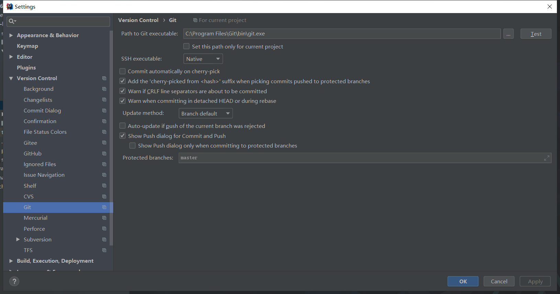Open the Update method Branch default dropdown
The width and height of the screenshot is (560, 294).
coord(205,113)
